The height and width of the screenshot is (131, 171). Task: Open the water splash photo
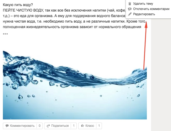tap(75, 85)
